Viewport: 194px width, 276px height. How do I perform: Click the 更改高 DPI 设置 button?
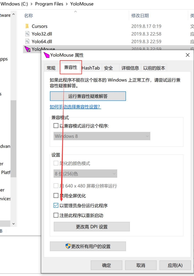91,227
